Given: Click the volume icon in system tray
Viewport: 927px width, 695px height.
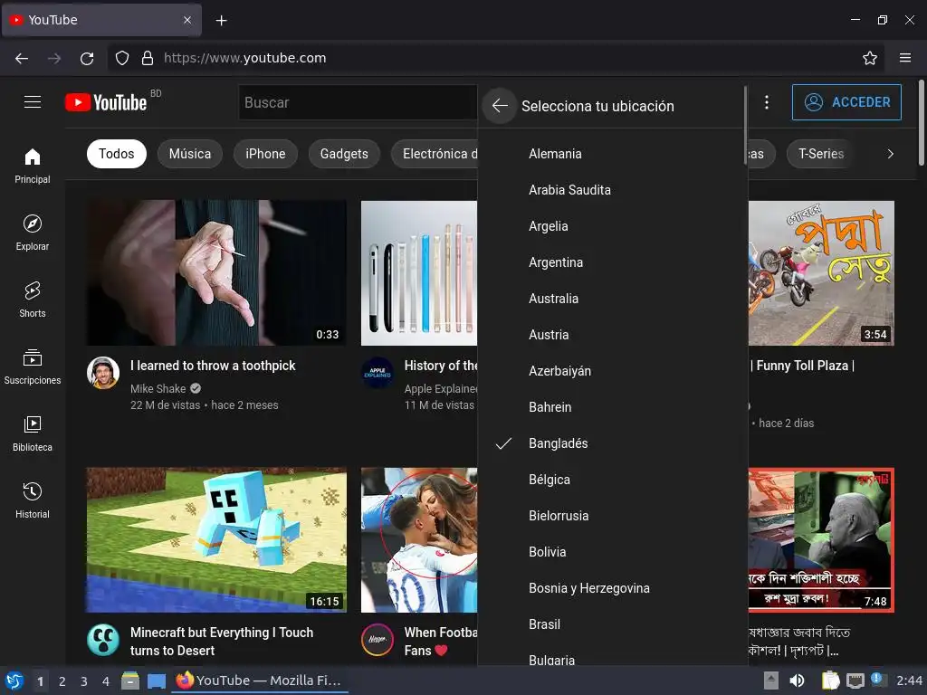Looking at the screenshot, I should (797, 681).
